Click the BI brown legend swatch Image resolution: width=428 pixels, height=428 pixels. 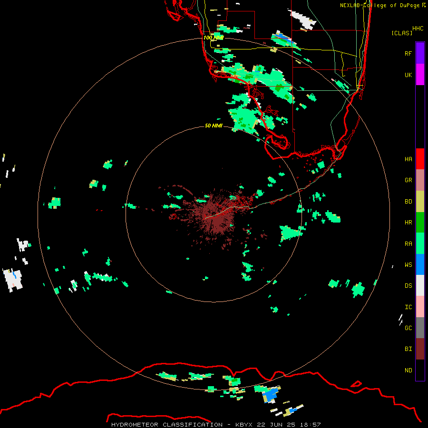(420, 349)
